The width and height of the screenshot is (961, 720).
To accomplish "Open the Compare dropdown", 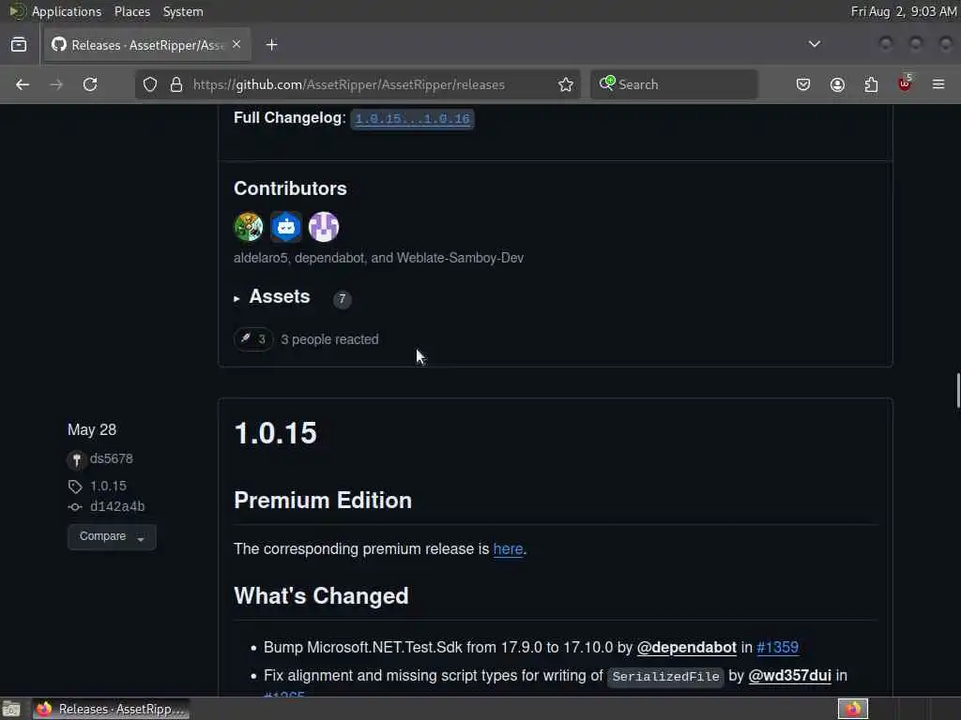I will pyautogui.click(x=112, y=536).
